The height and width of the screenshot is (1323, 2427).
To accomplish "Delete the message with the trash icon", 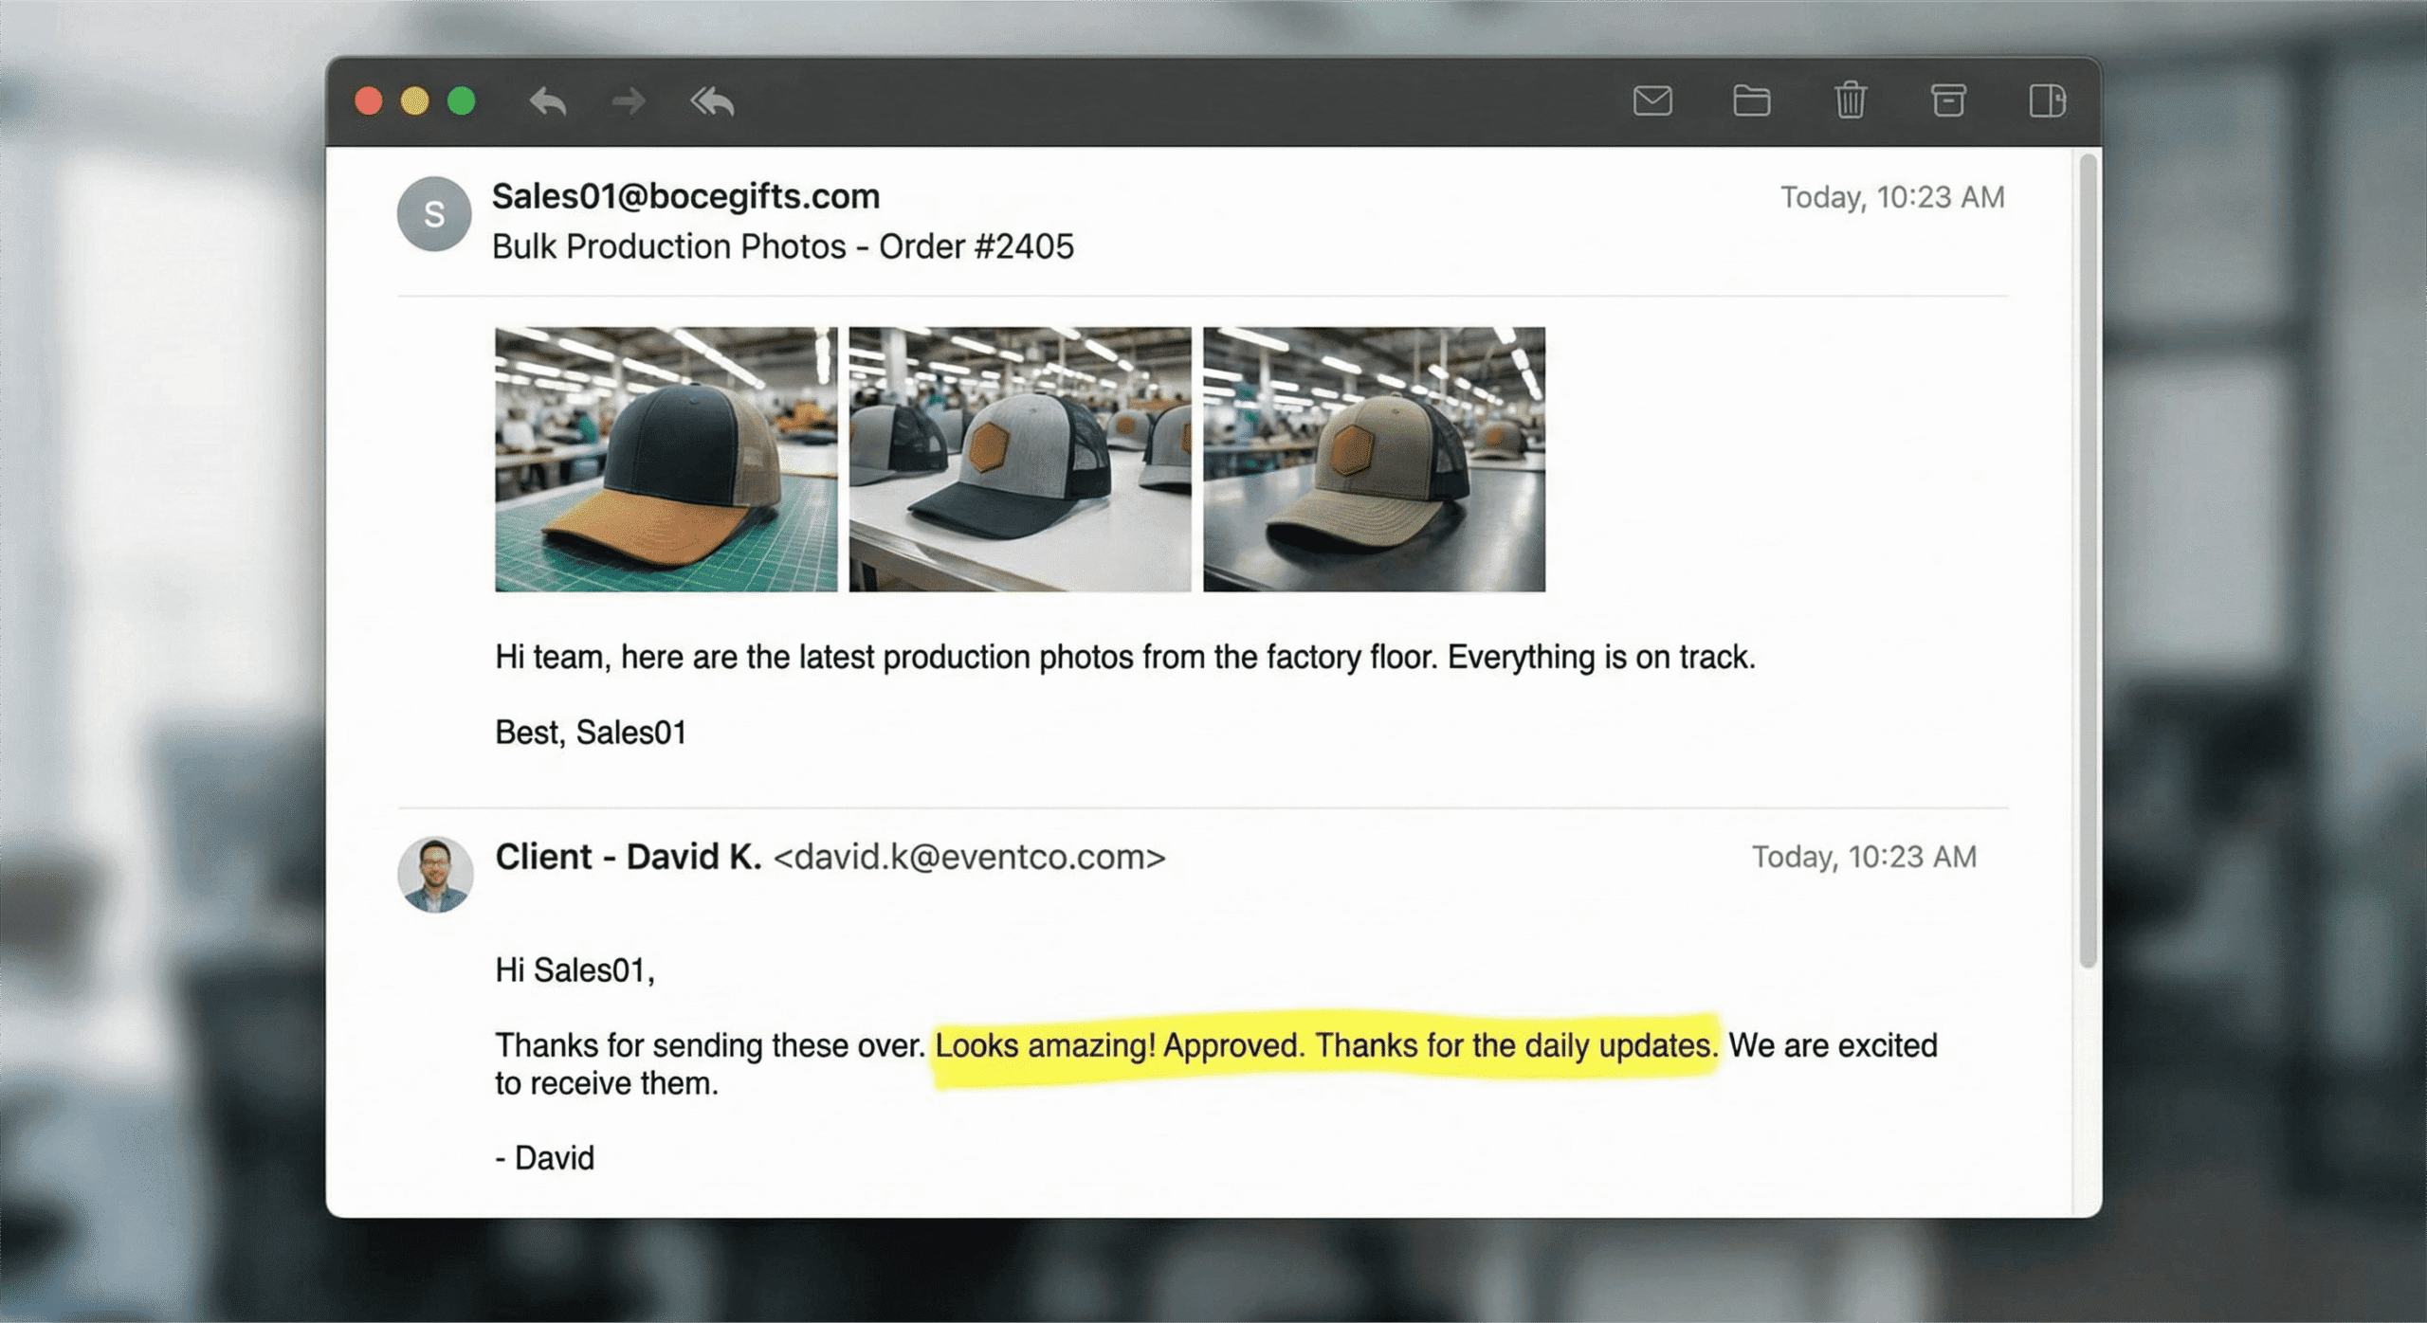I will pyautogui.click(x=1850, y=100).
